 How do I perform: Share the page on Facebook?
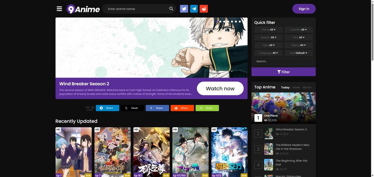(157, 108)
